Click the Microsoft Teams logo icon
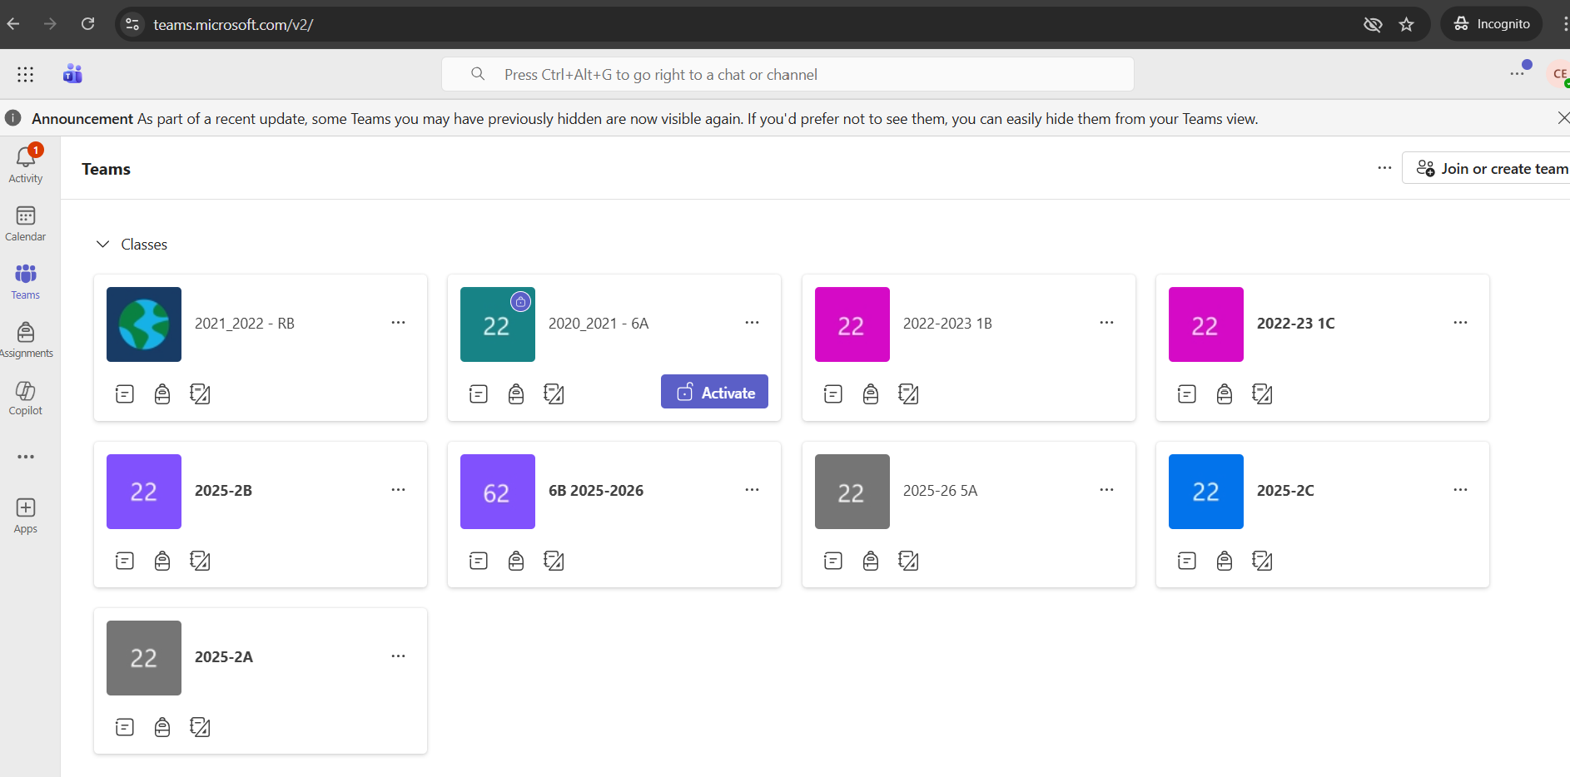This screenshot has height=777, width=1570. [x=72, y=74]
